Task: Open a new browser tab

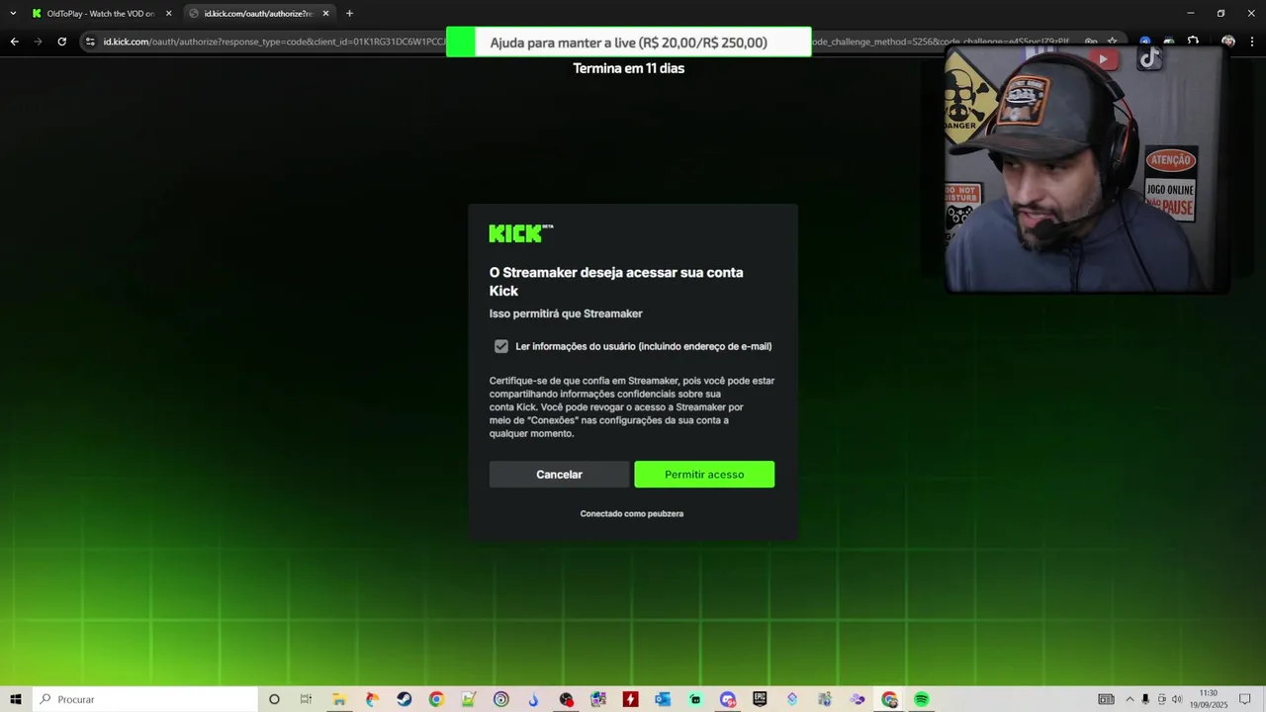Action: [349, 14]
